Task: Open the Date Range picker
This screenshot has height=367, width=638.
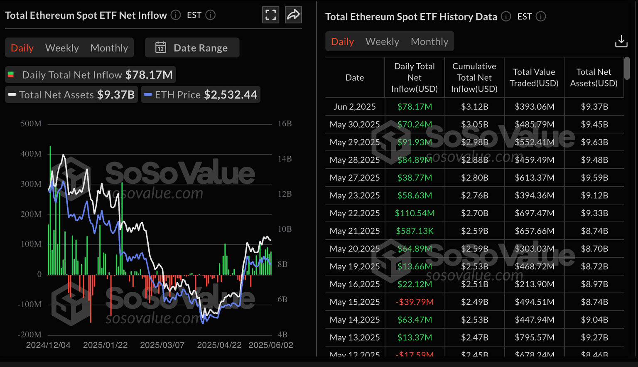Action: [192, 48]
